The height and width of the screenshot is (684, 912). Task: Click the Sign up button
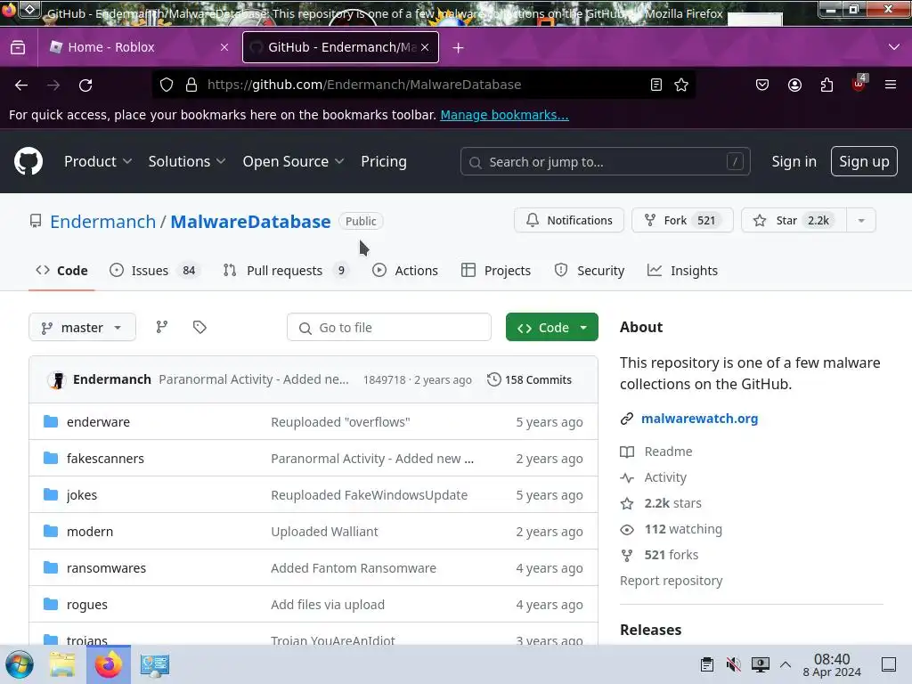click(x=864, y=161)
